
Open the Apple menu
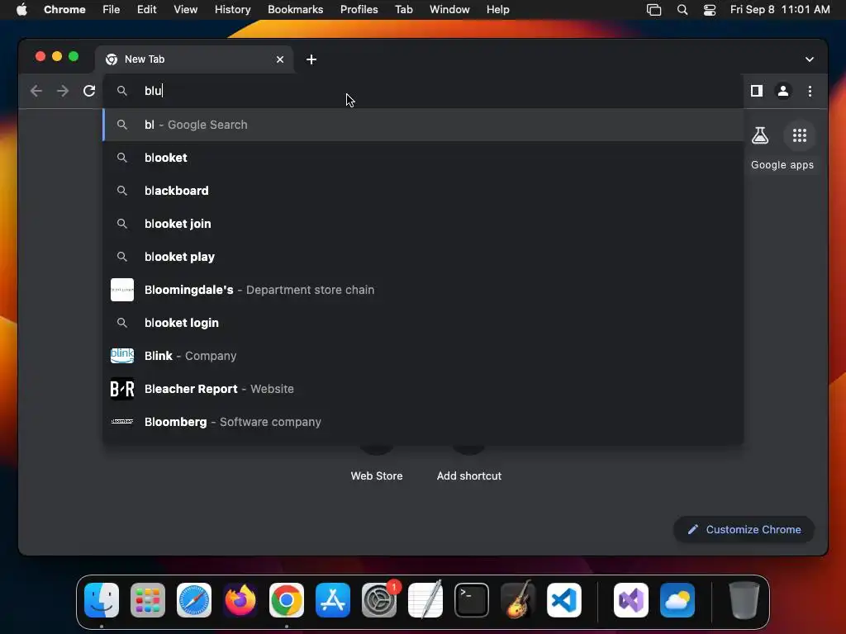tap(21, 10)
